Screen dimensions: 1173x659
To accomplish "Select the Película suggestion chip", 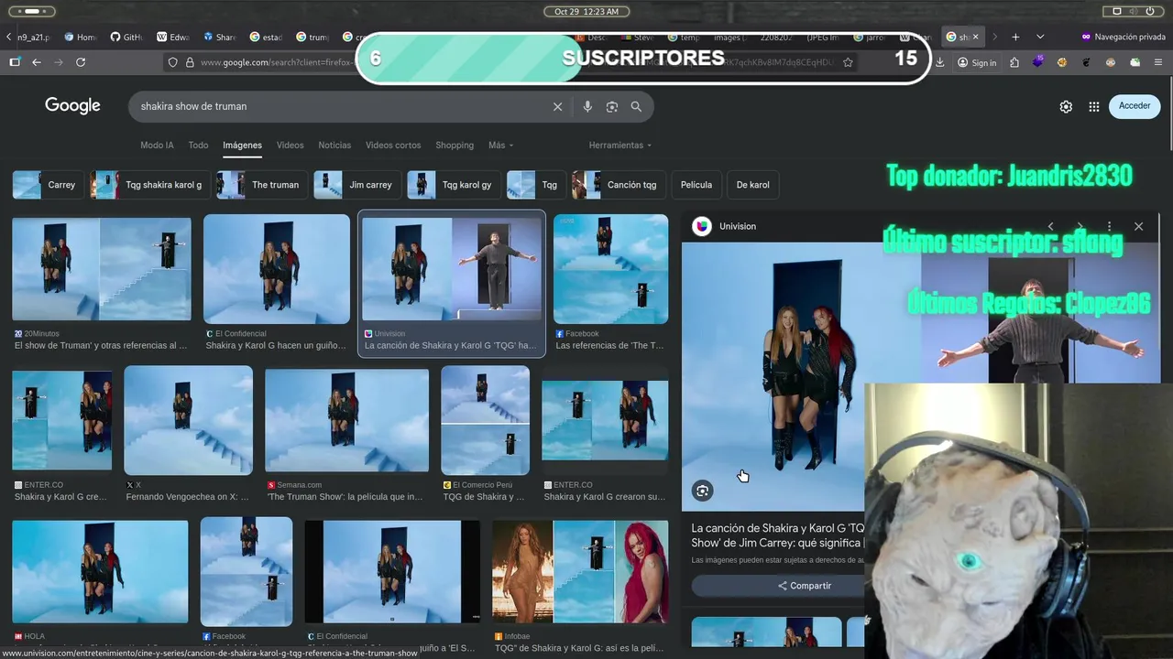I will coord(696,185).
